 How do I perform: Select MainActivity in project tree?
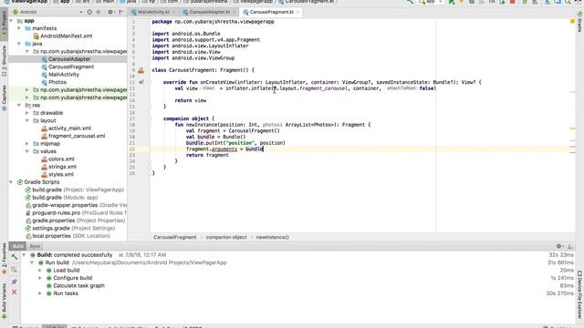click(64, 75)
